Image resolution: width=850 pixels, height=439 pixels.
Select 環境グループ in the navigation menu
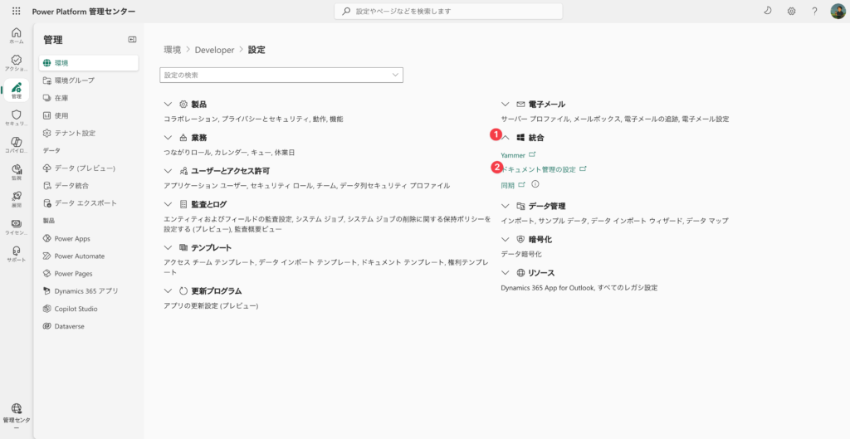(x=74, y=80)
